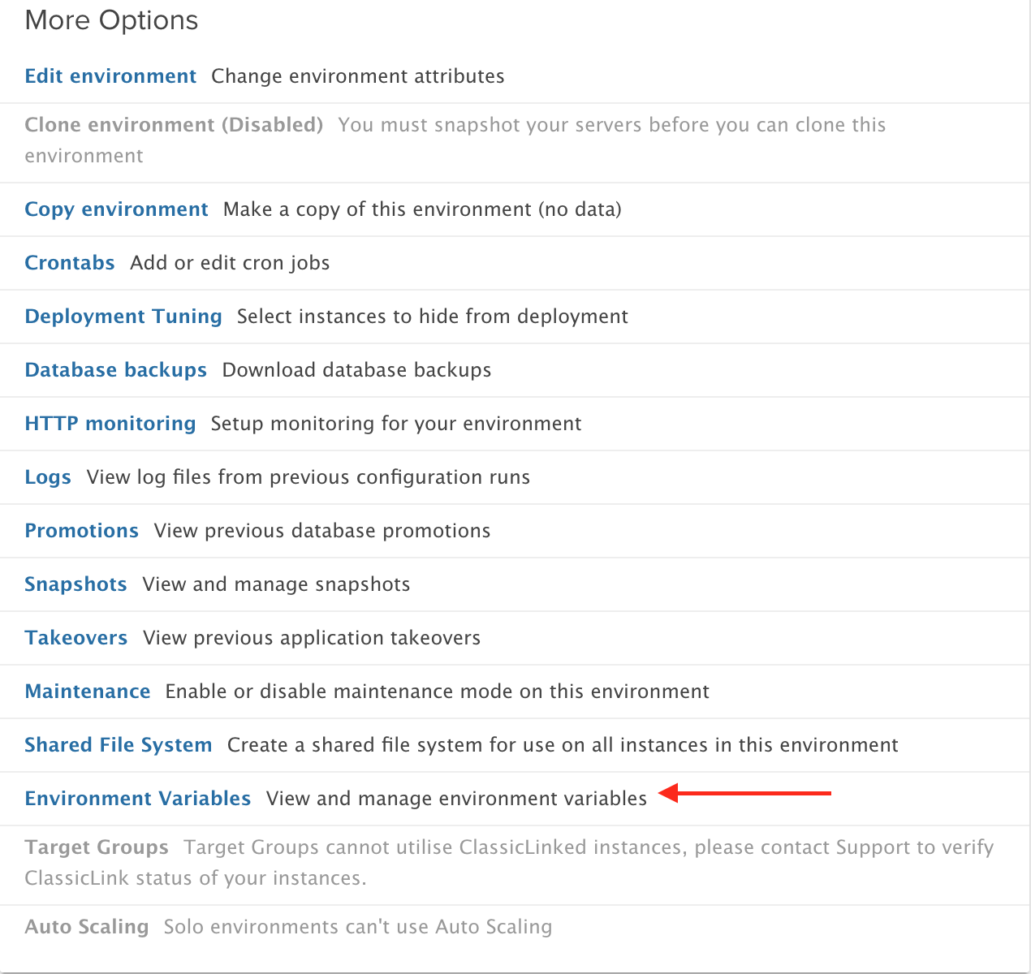Open the Promotions link
This screenshot has height=974, width=1031.
point(82,531)
